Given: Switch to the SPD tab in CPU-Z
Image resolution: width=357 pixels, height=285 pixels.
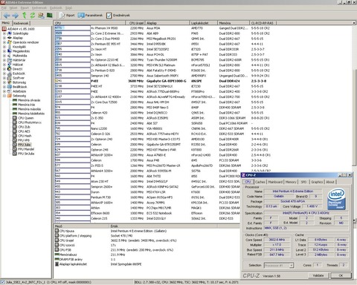Looking at the screenshot, I should coord(303,182).
